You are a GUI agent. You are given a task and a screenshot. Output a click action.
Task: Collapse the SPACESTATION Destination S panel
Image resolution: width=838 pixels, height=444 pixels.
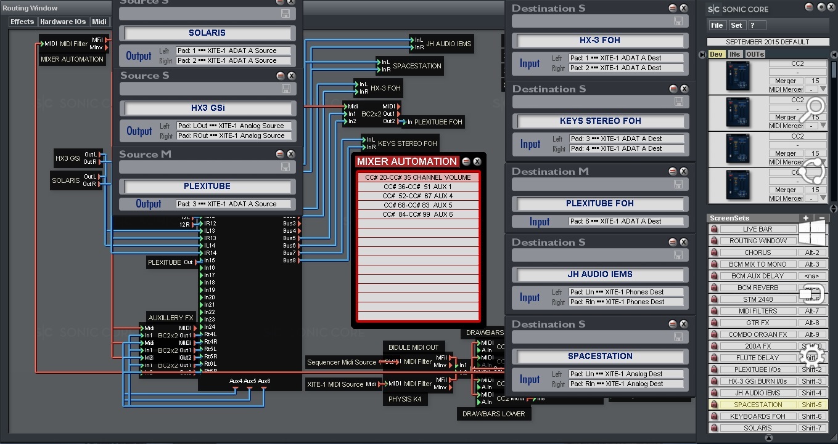coord(673,324)
